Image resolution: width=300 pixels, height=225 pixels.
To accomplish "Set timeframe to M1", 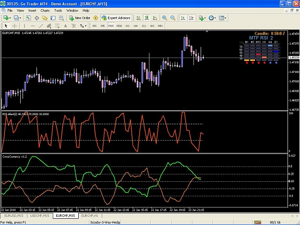I will tap(95, 26).
